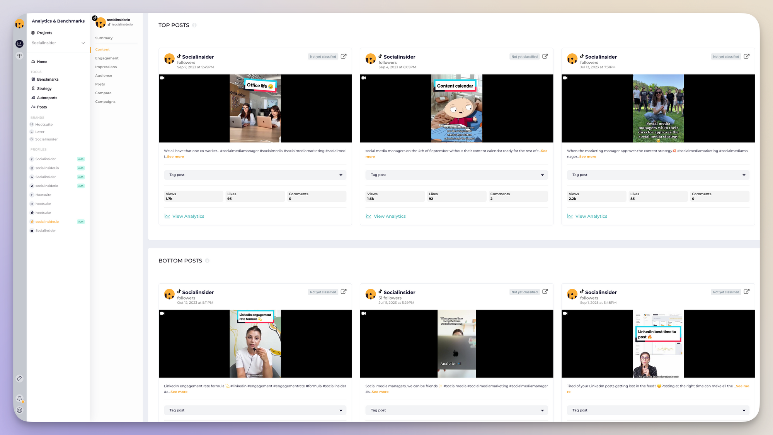Click the Posts icon in sidebar
This screenshot has width=773, height=435.
pyautogui.click(x=33, y=107)
